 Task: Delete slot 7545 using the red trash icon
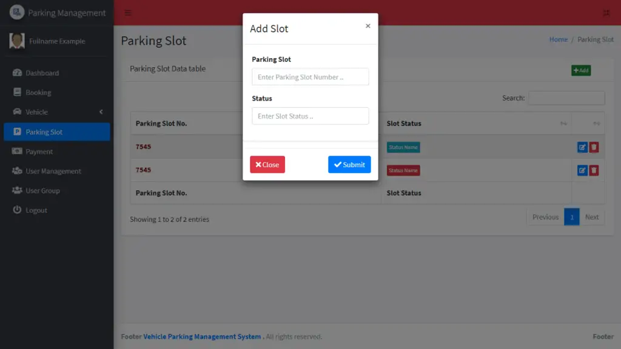point(595,147)
